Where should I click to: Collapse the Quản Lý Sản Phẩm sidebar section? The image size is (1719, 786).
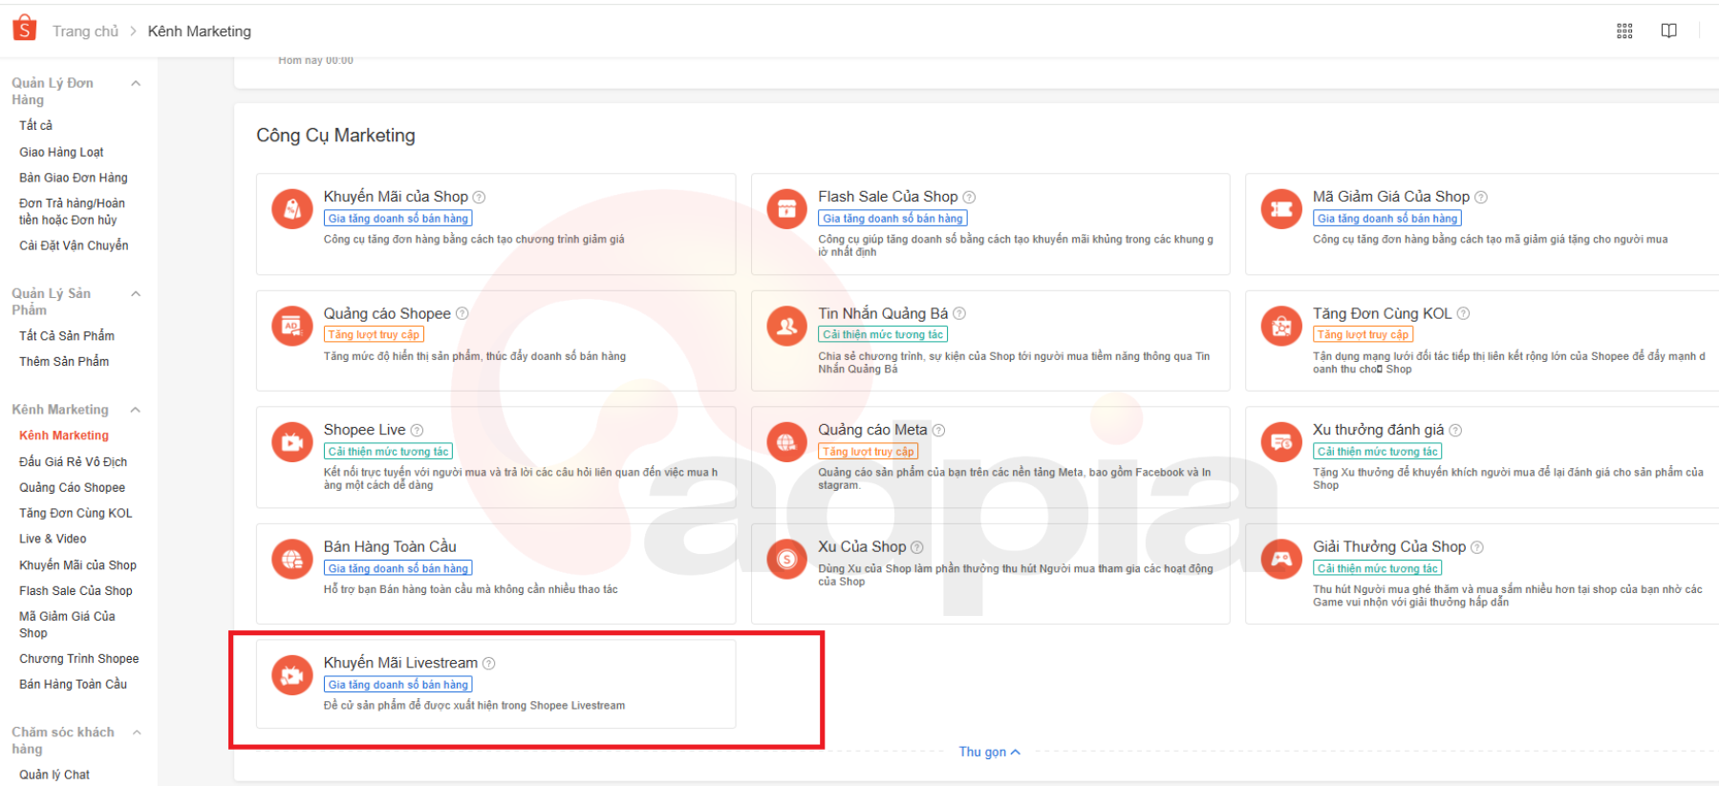point(136,293)
